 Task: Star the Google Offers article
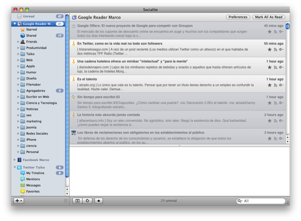(x=269, y=32)
